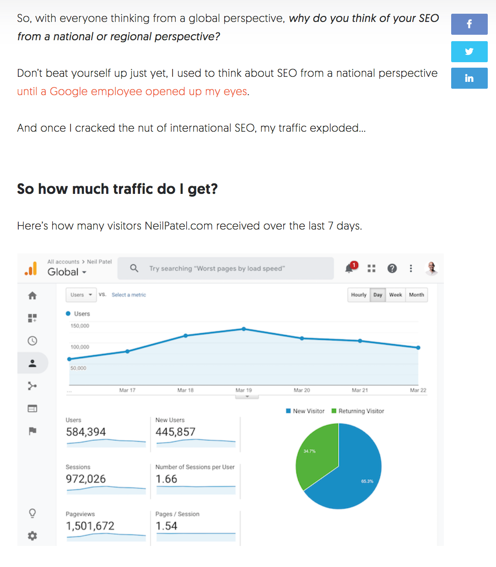Viewport: 496px width, 567px height.
Task: Select Audience person icon in sidebar
Action: 32,364
